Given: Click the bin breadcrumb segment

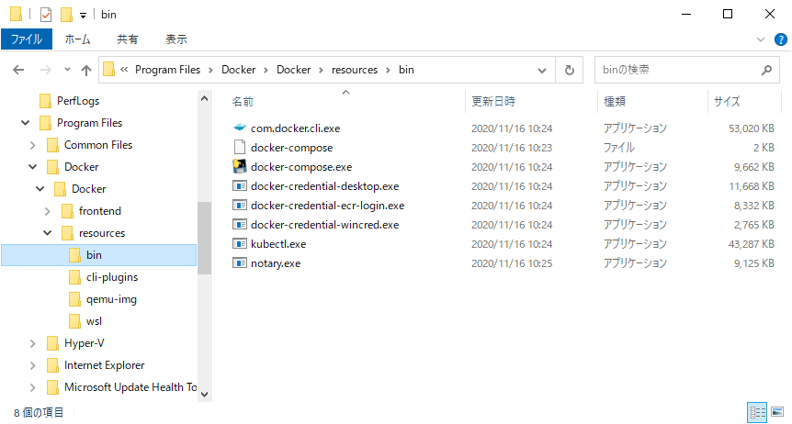Looking at the screenshot, I should (406, 70).
